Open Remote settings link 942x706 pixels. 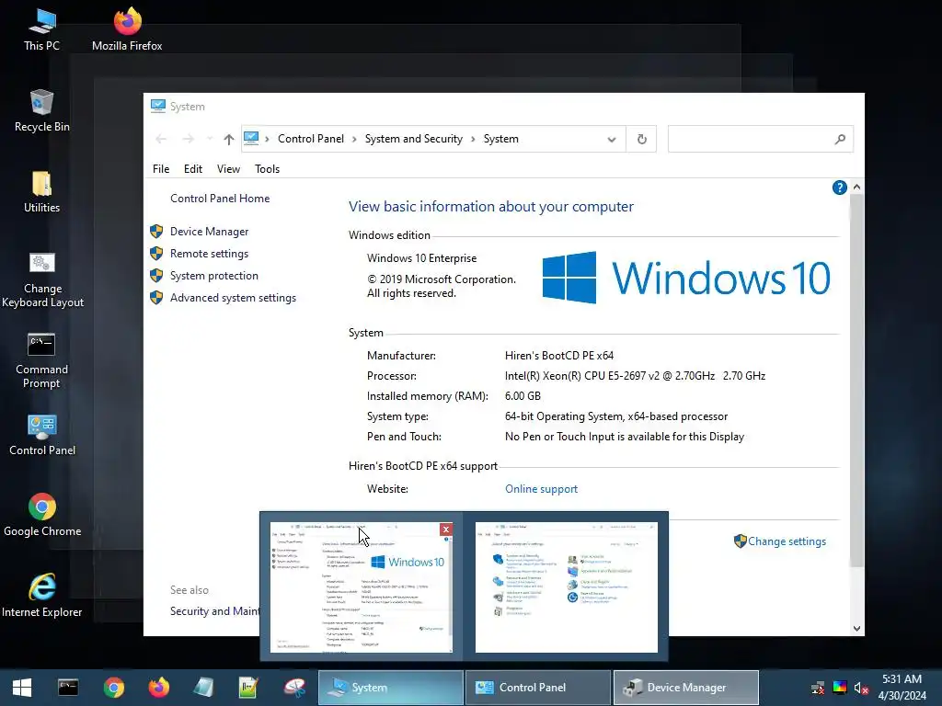tap(209, 254)
